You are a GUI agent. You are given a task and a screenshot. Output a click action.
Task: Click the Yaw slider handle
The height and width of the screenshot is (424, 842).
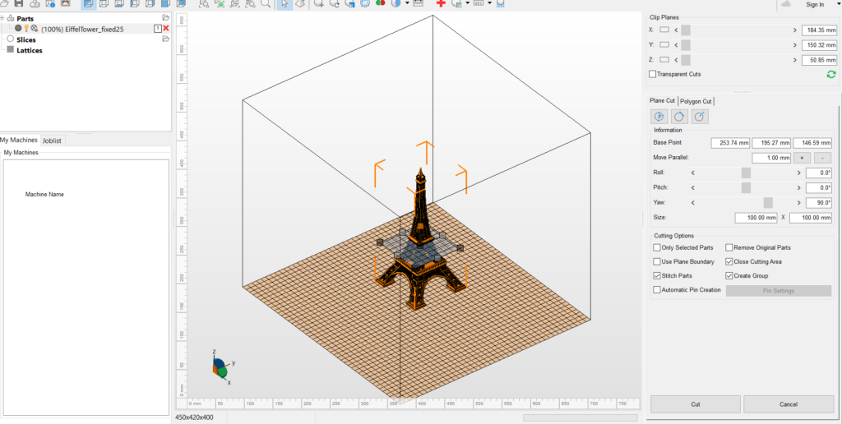click(768, 203)
